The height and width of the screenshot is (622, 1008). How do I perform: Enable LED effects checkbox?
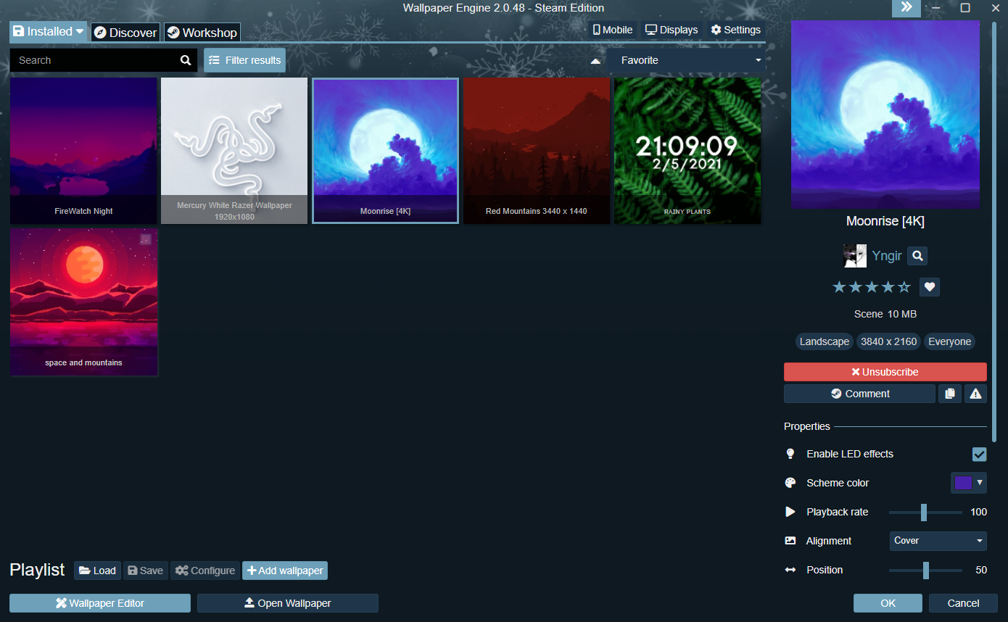(980, 454)
